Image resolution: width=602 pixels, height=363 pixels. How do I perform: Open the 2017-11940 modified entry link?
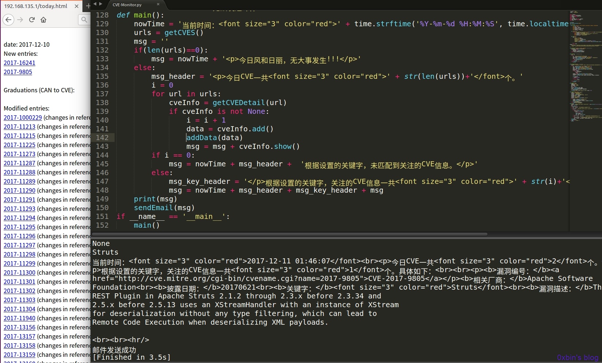click(x=19, y=318)
